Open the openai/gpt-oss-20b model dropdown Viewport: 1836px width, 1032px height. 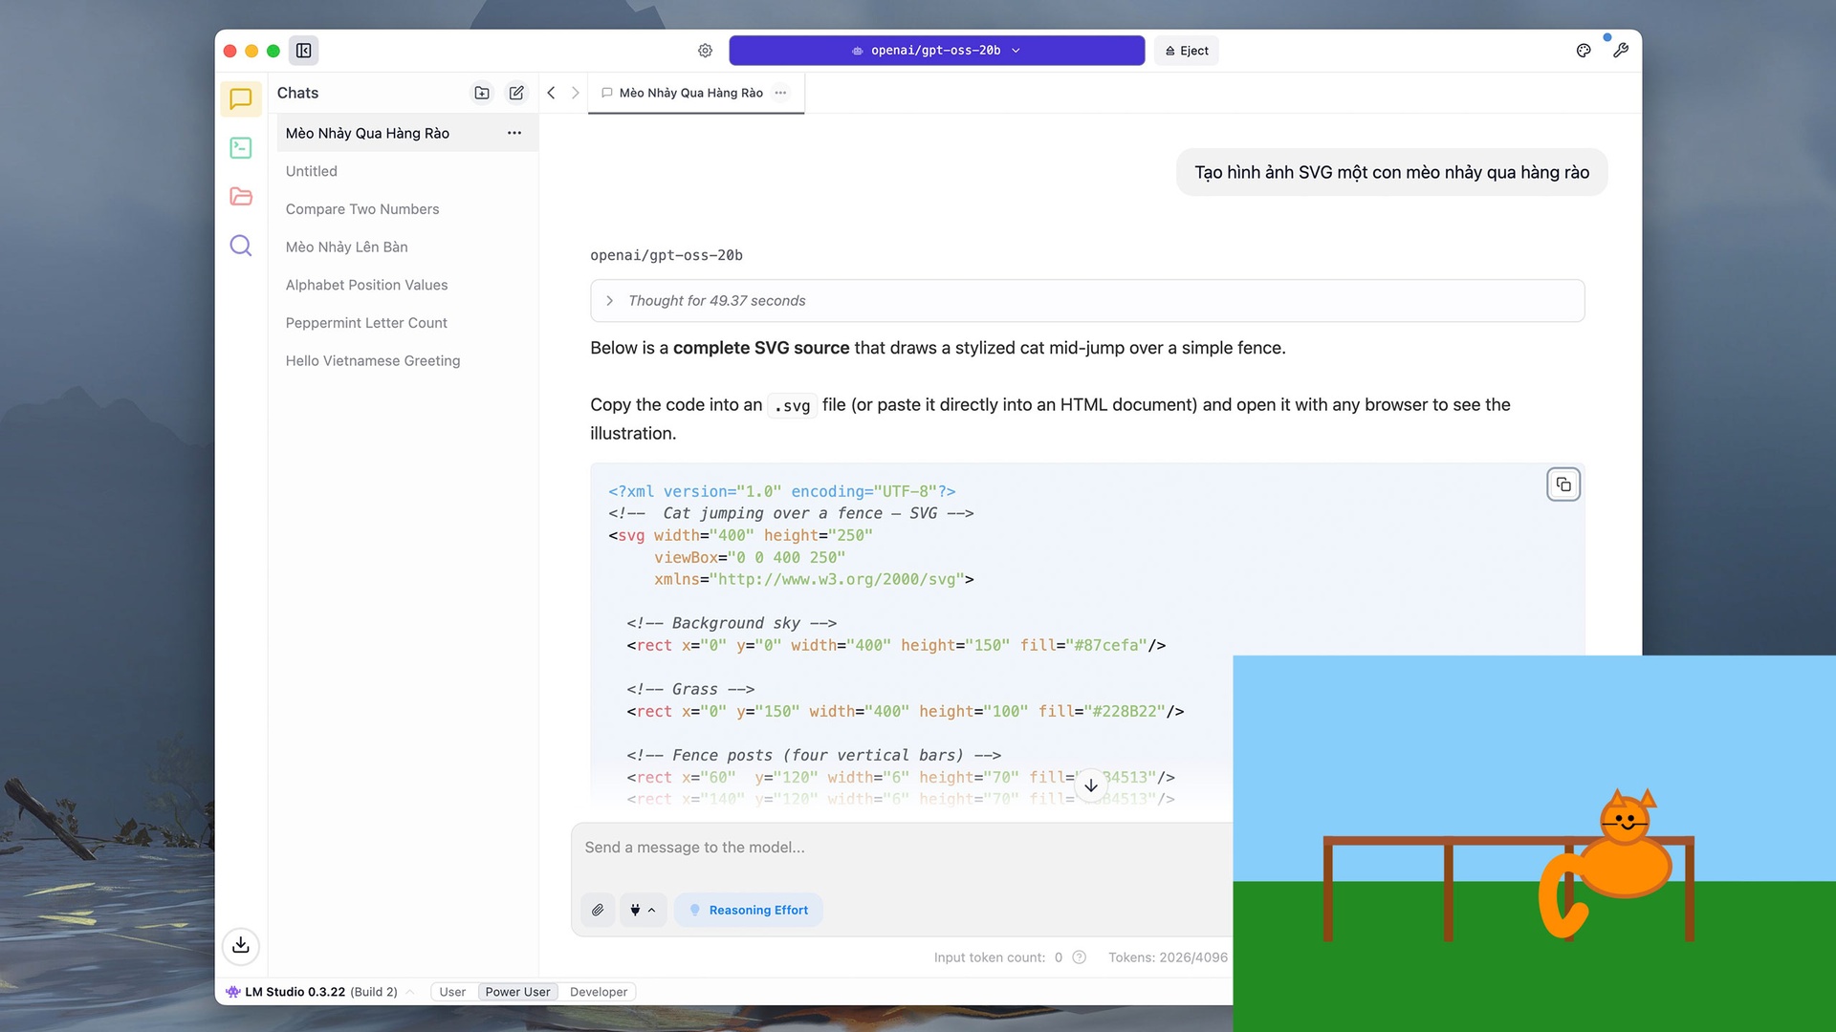click(936, 51)
